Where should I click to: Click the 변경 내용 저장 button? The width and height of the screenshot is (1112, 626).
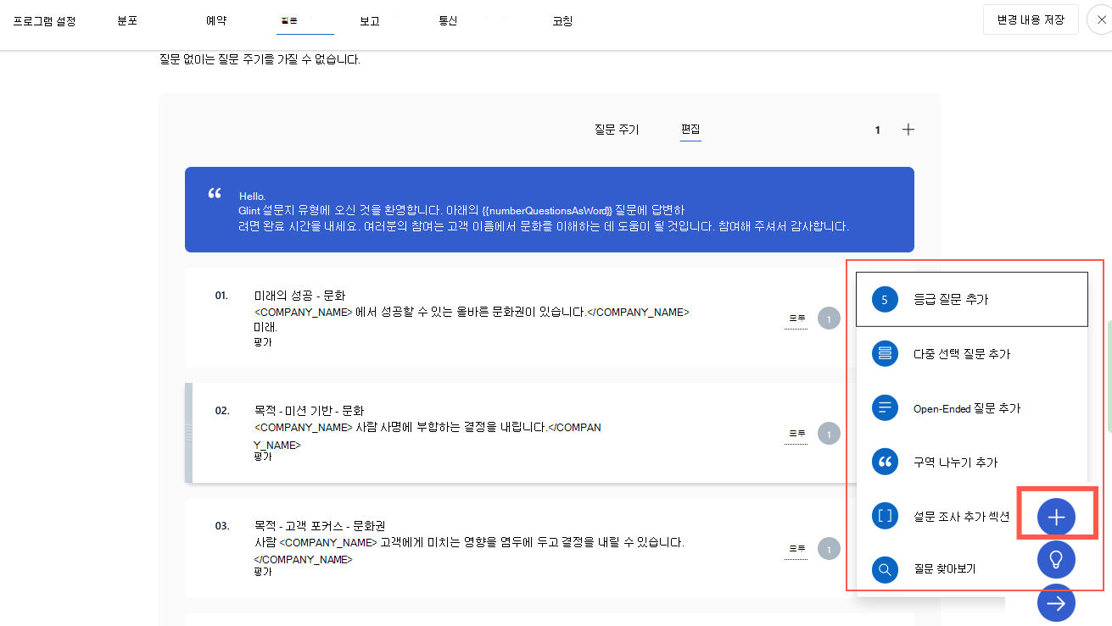(x=1031, y=19)
